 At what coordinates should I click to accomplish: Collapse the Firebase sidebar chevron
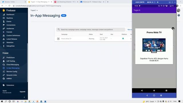click(x=24, y=97)
